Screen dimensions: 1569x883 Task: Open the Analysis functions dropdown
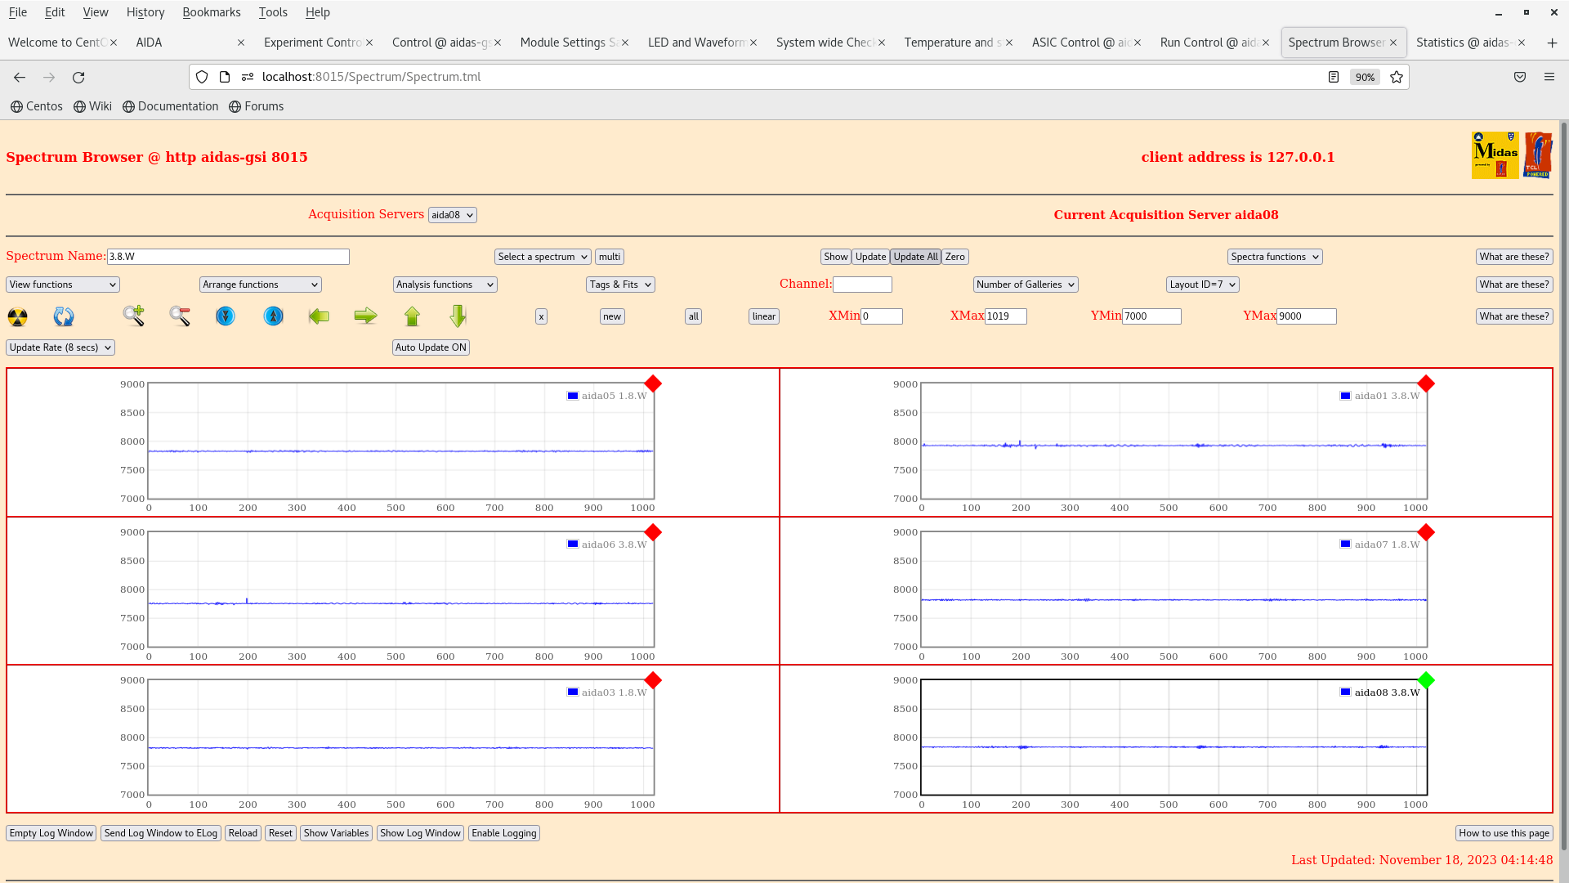(x=445, y=285)
